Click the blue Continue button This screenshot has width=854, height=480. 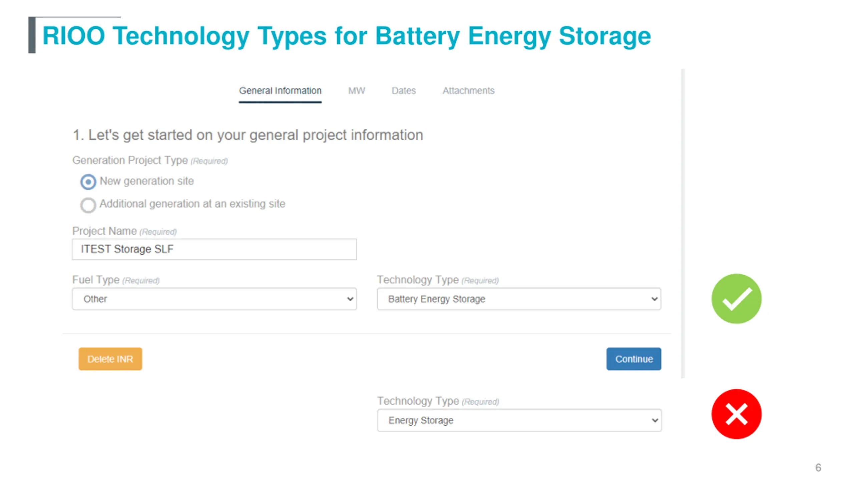pos(633,359)
